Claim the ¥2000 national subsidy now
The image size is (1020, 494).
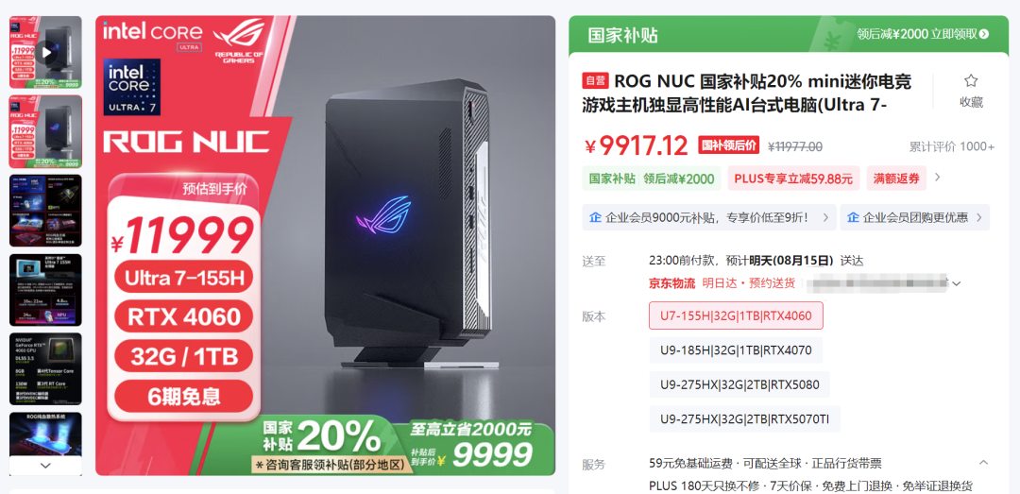click(923, 34)
